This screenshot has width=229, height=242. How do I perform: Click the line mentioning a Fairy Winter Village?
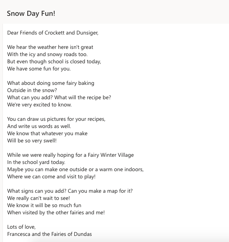pyautogui.click(x=70, y=155)
